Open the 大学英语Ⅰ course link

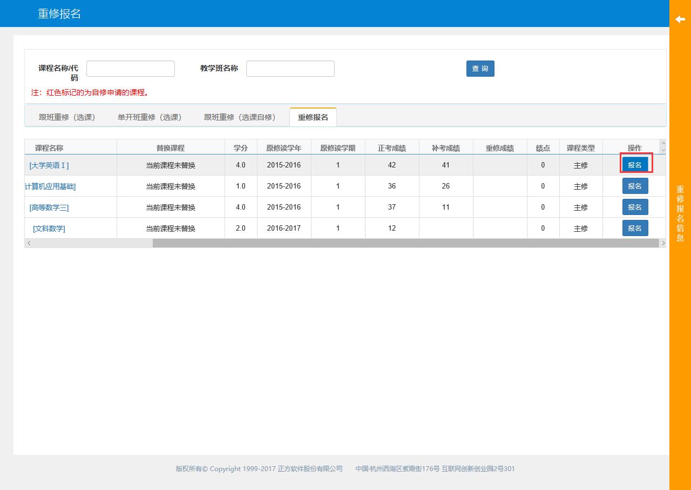[48, 165]
